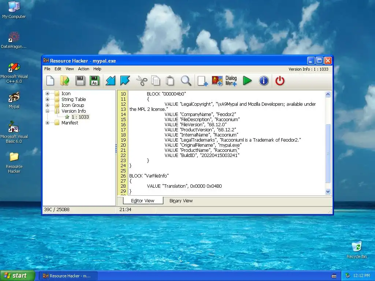This screenshot has width=375, height=281.
Task: Click the Resource Hacker taskbar button
Action: 68,276
